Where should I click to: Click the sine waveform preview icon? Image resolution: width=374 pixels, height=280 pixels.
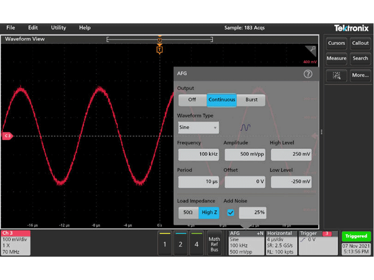[245, 127]
